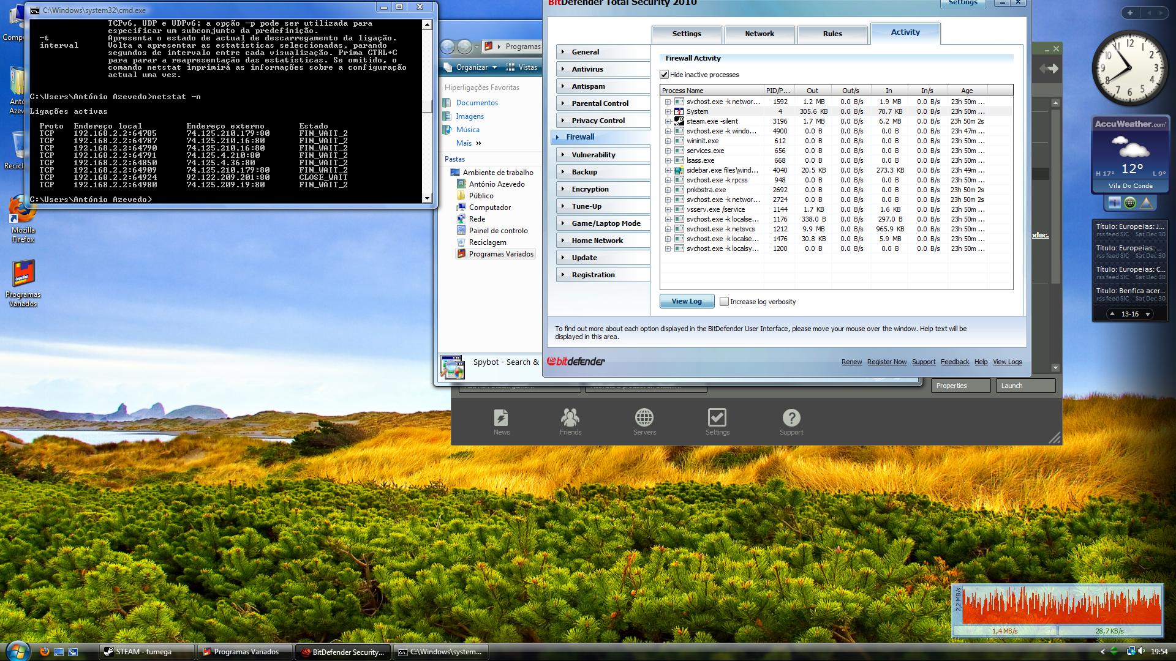Expand the lsass.exe process row
This screenshot has width=1176, height=661.
pos(668,160)
